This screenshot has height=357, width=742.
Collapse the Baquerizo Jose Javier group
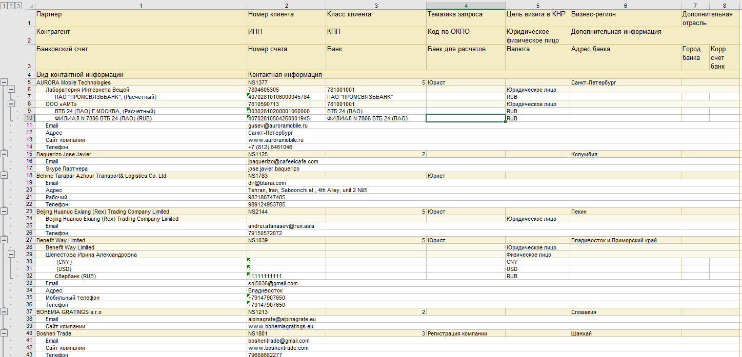(4, 154)
